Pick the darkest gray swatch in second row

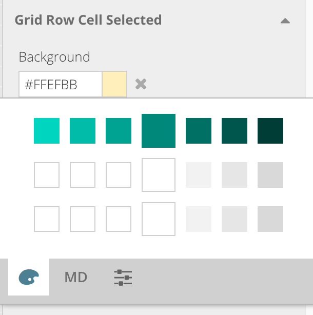coord(270,175)
